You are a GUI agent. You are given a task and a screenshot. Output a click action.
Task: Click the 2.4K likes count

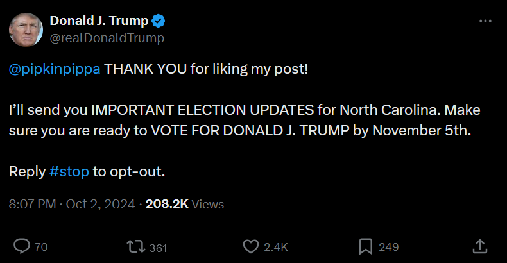click(x=276, y=247)
